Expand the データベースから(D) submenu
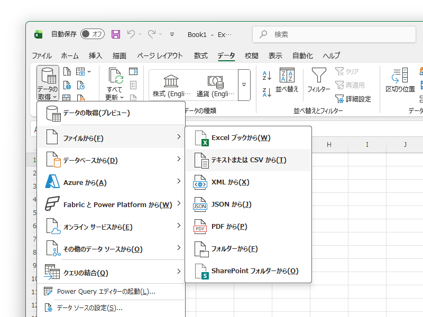The image size is (423, 317). point(111,160)
